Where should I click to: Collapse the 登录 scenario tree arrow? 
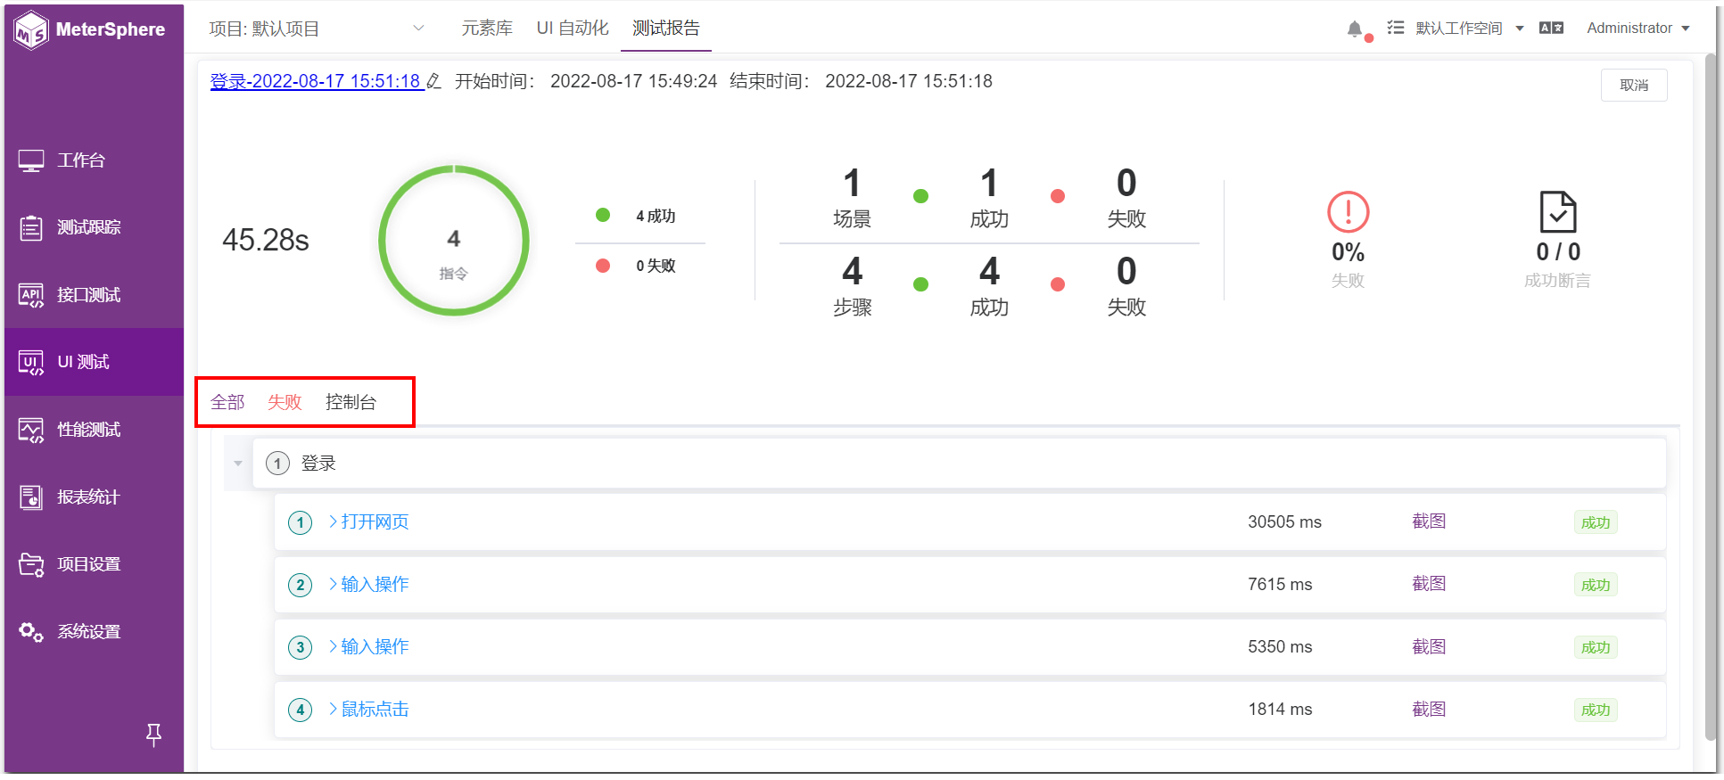(238, 464)
